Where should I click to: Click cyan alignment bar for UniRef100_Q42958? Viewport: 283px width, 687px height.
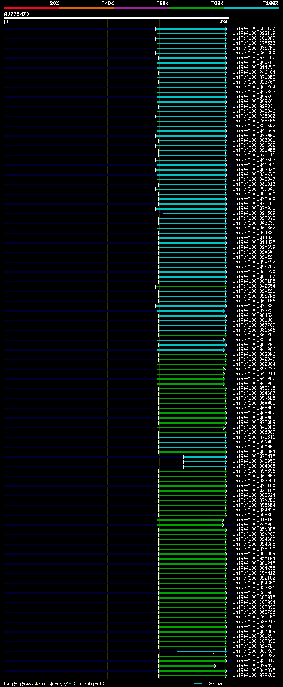click(205, 461)
